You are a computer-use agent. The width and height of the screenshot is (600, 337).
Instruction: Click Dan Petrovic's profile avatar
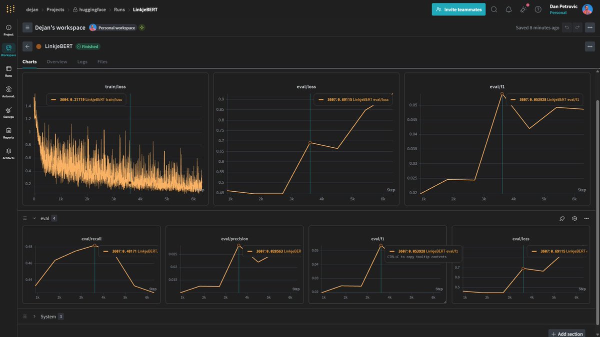point(587,9)
